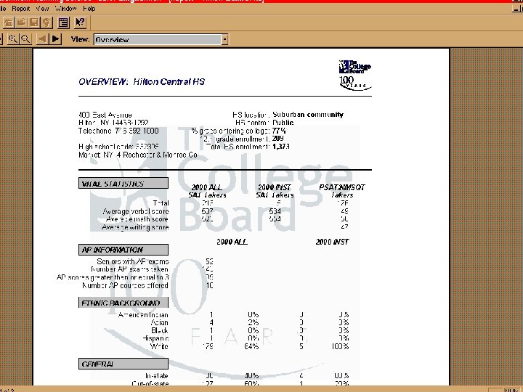This screenshot has height=392, width=523.
Task: Click the Hispanic ethnic row label
Action: [155, 338]
